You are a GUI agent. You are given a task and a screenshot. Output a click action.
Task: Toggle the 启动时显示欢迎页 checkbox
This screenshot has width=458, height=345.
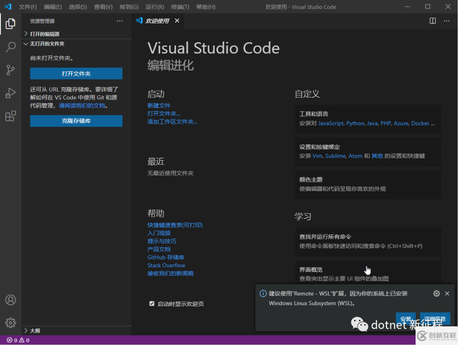(152, 303)
